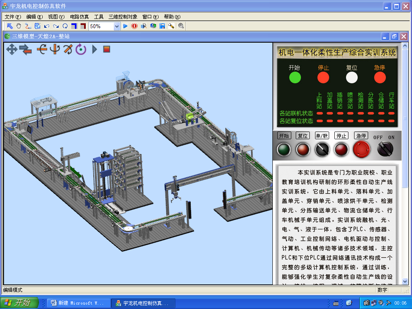
Task: Click the 检测站 reset status light
Action: coord(361,121)
